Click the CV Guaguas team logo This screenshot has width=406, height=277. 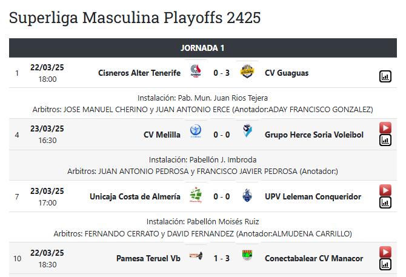pos(247,73)
